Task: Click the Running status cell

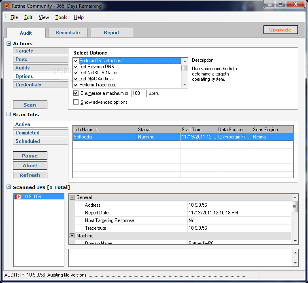Action: point(159,137)
